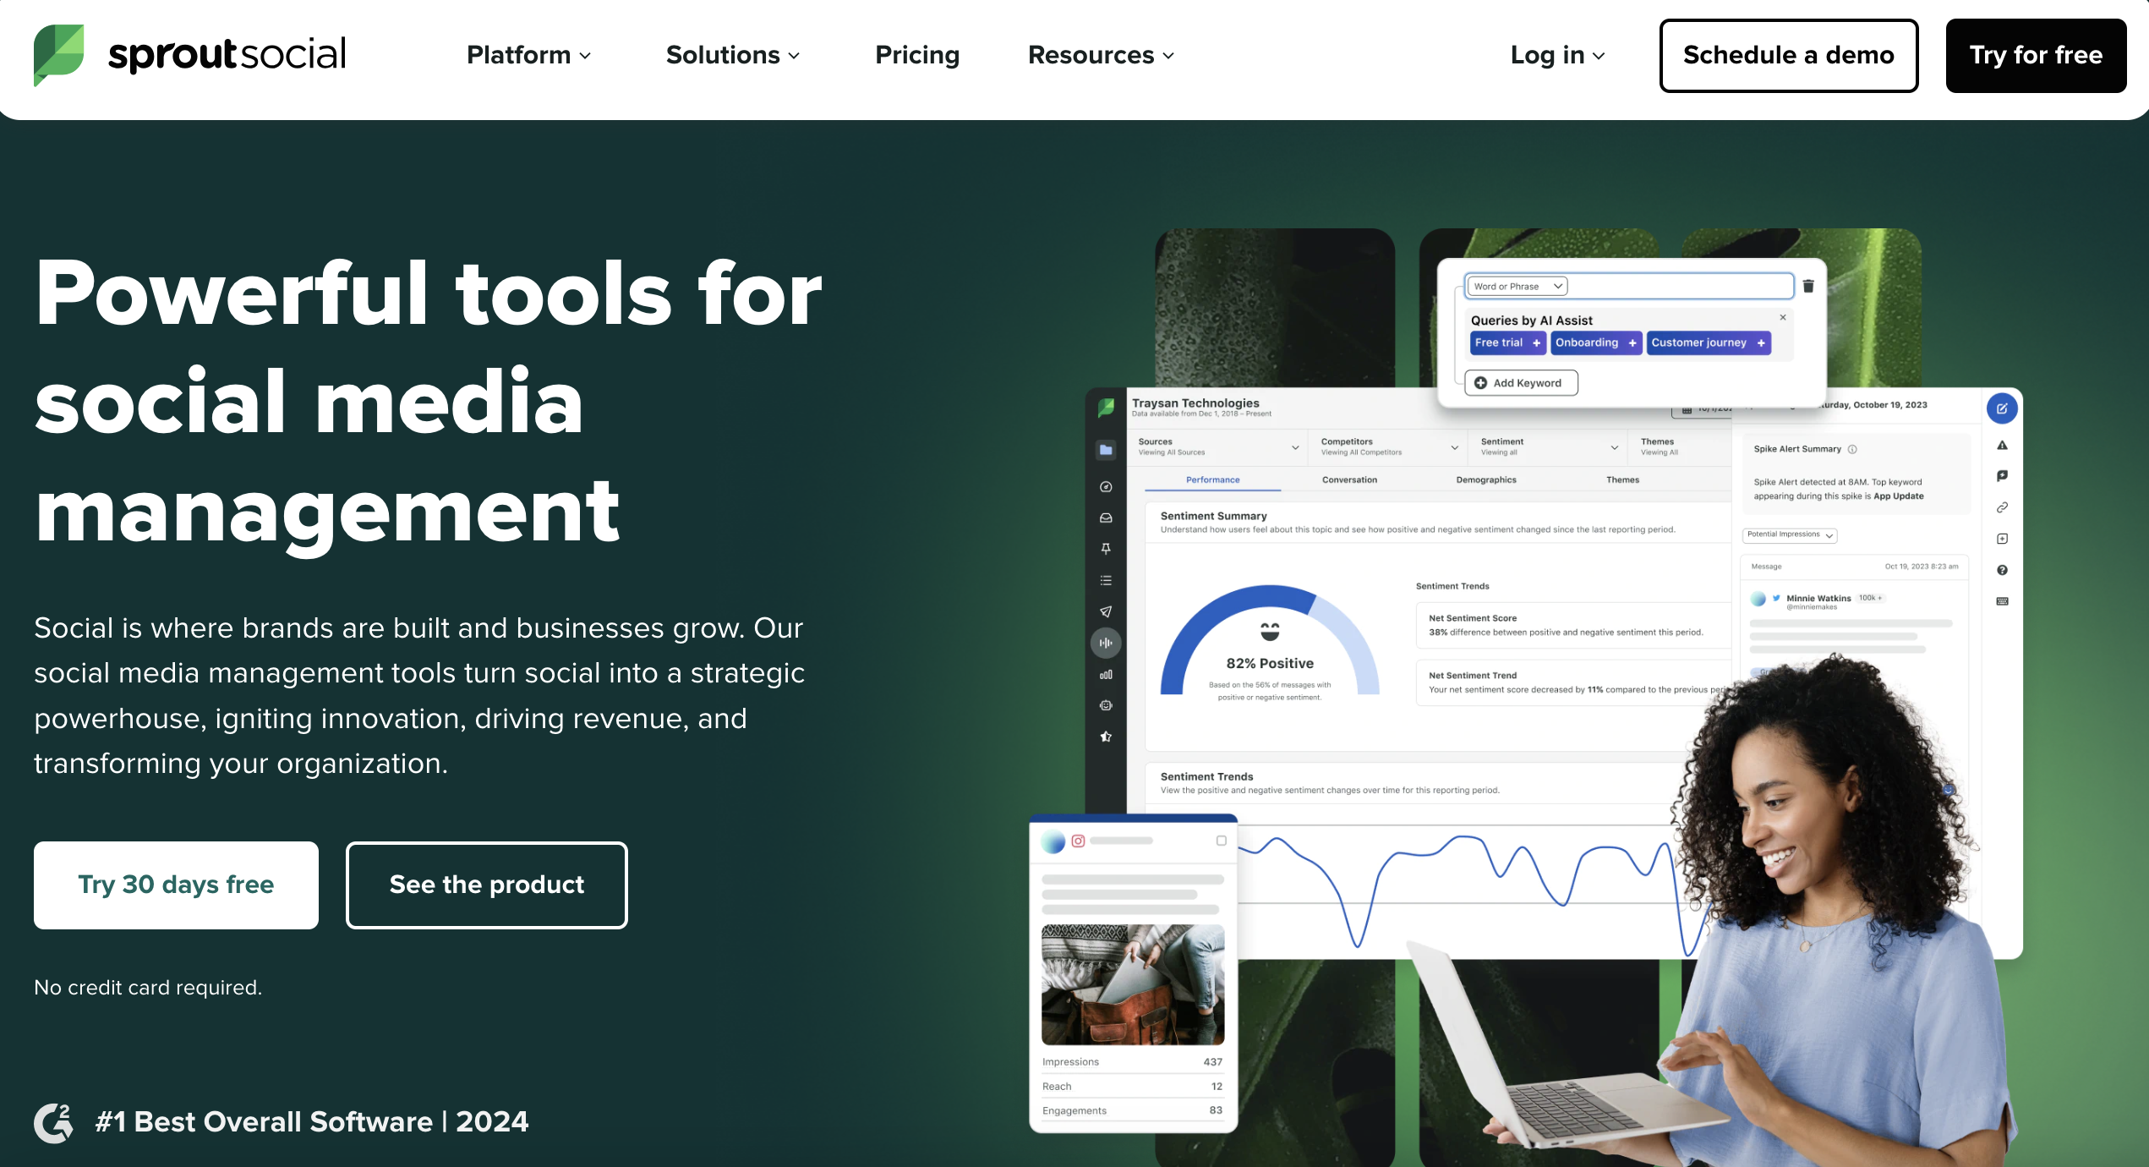Click the trash delete icon beside query field
Viewport: 2149px width, 1167px height.
(1808, 286)
